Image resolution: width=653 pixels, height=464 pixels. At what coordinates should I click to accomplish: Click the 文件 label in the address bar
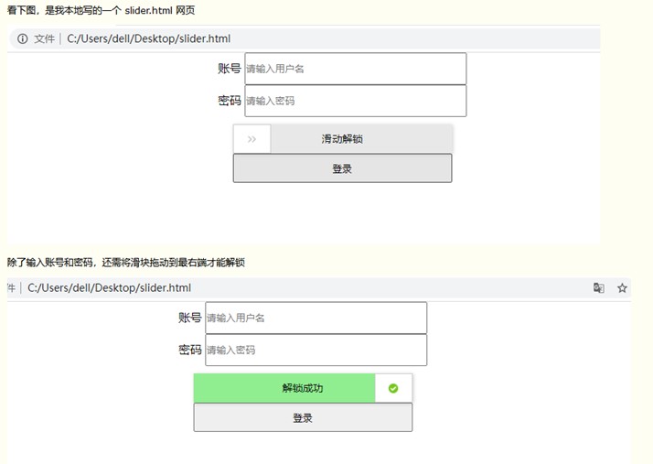(44, 39)
